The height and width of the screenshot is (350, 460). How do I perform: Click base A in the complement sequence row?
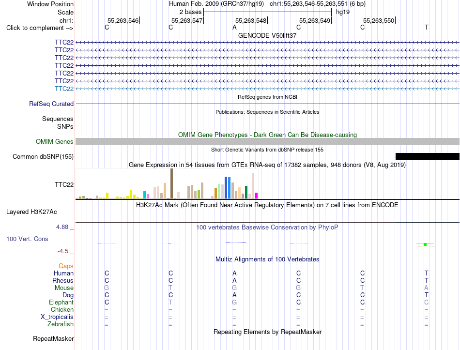234,28
